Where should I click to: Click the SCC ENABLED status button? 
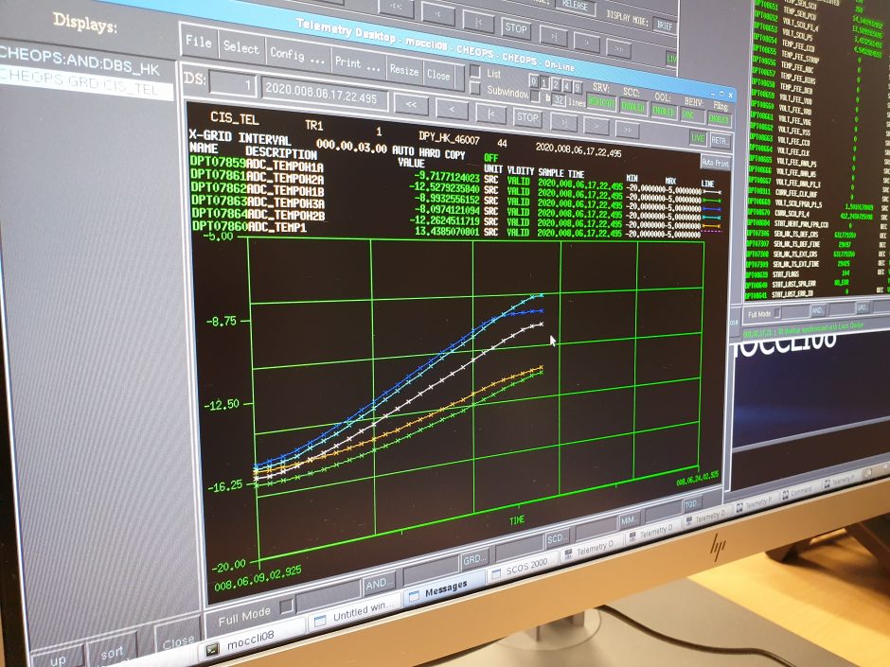coord(632,107)
